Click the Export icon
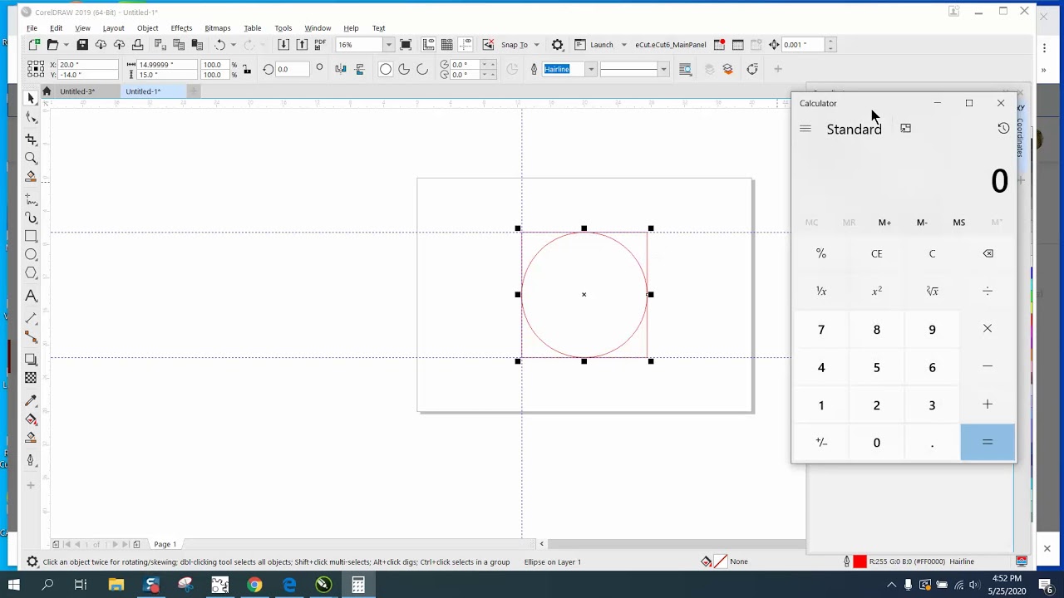 pyautogui.click(x=302, y=45)
